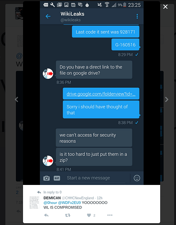This screenshot has height=225, width=176.
Task: Open DEMICAN profile name
Action: coord(52,198)
